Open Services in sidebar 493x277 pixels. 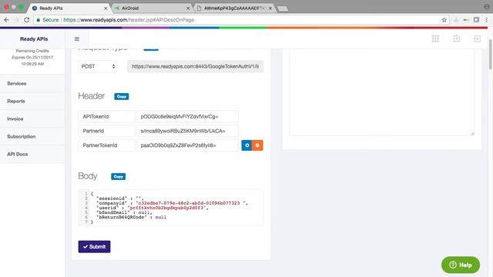32,83
